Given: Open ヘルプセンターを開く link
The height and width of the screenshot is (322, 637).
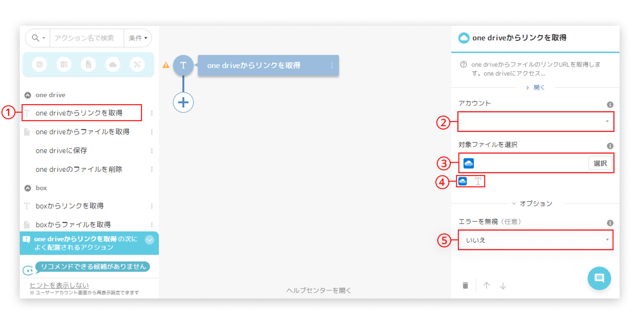Looking at the screenshot, I should tap(319, 290).
